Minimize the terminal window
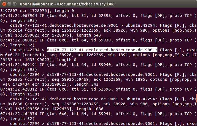The image size is (197, 126). [x=10, y=4]
